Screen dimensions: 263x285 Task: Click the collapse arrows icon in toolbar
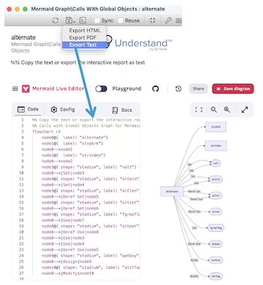click(x=153, y=20)
